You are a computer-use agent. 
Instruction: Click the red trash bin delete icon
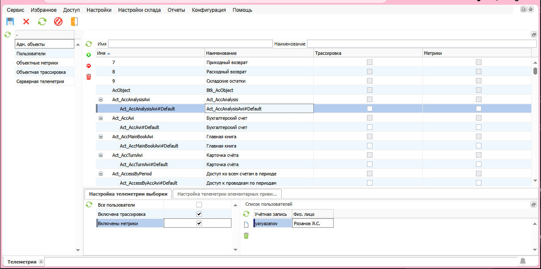coord(89,77)
